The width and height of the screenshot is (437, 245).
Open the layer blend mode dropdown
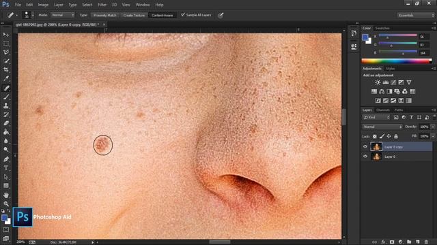click(382, 127)
